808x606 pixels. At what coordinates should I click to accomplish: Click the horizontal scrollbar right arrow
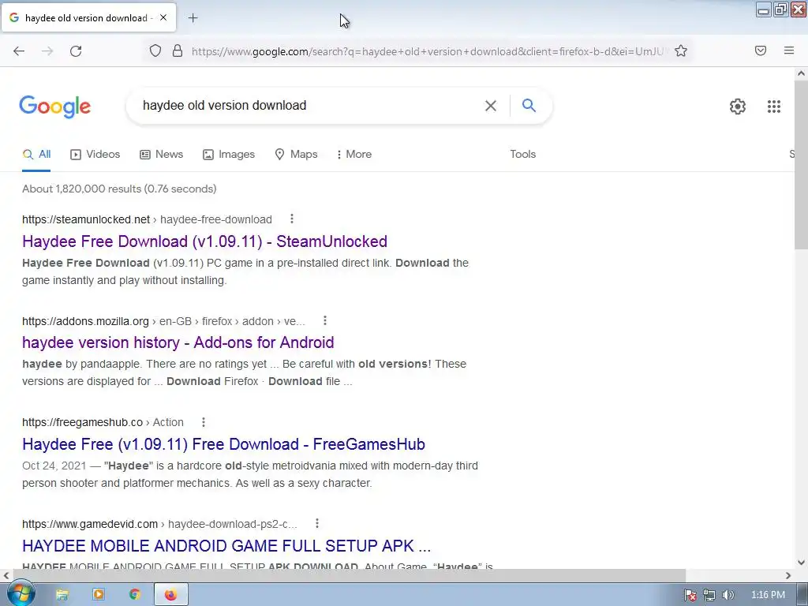(x=788, y=575)
